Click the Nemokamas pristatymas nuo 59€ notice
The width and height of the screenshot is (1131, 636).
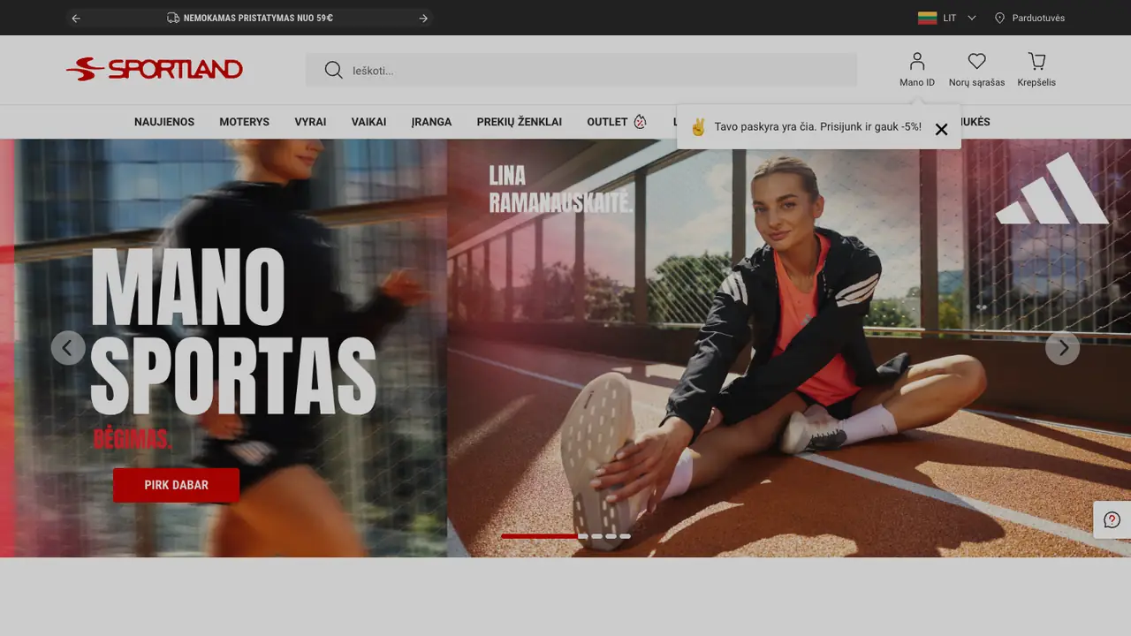258,18
